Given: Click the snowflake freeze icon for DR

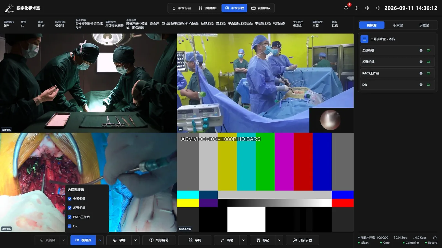Looking at the screenshot, I should tap(421, 85).
